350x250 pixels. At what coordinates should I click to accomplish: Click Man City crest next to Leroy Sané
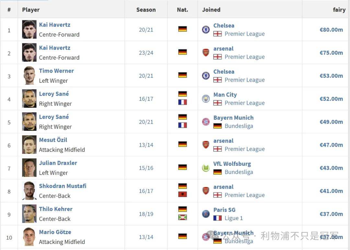[x=206, y=99]
